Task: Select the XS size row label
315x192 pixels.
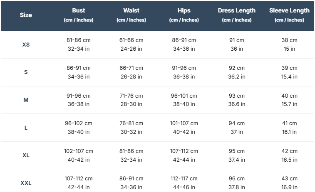Action: pyautogui.click(x=26, y=44)
